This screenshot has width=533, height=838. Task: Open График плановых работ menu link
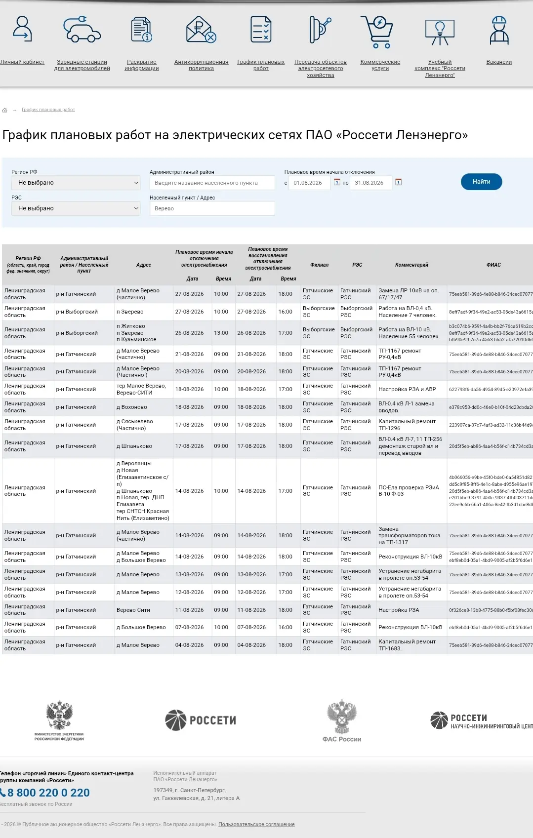click(x=261, y=65)
